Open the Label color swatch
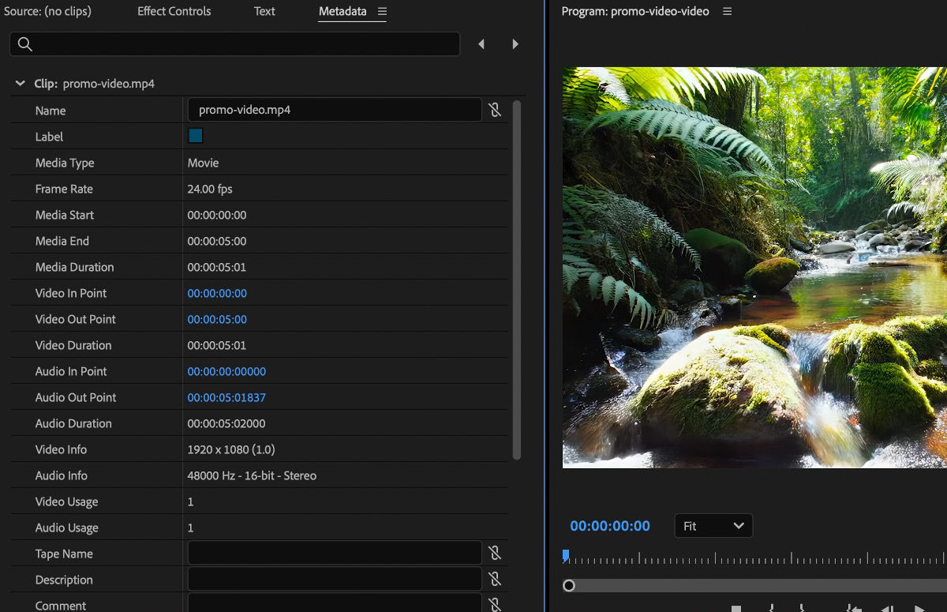The height and width of the screenshot is (612, 947). pyautogui.click(x=195, y=135)
